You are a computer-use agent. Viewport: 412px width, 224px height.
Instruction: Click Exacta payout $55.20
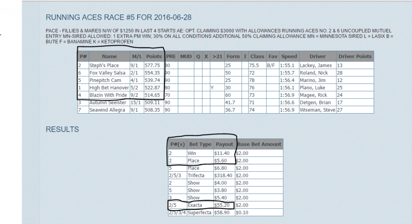(222, 205)
